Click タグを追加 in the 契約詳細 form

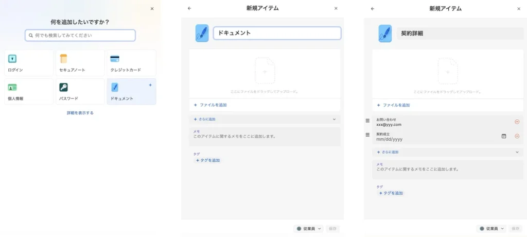tap(391, 193)
